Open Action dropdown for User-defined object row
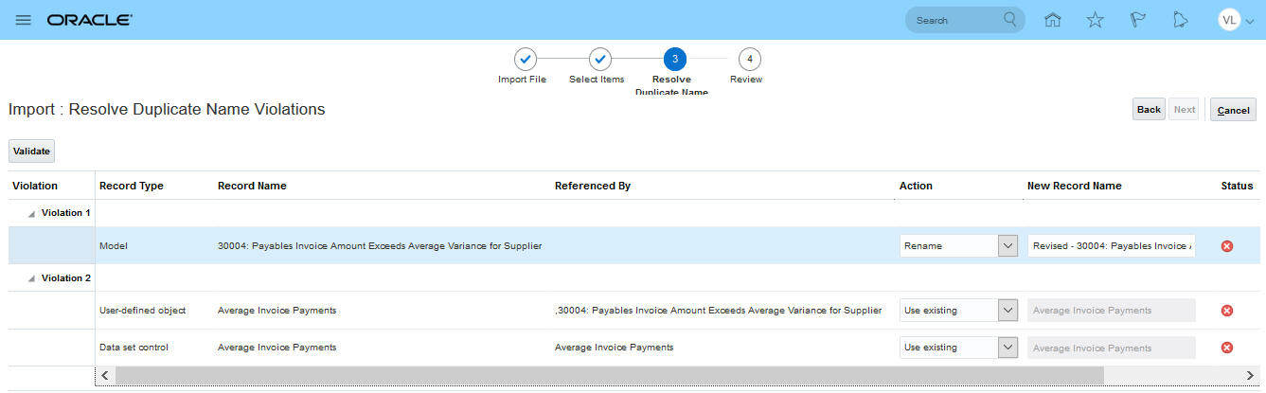 point(958,310)
